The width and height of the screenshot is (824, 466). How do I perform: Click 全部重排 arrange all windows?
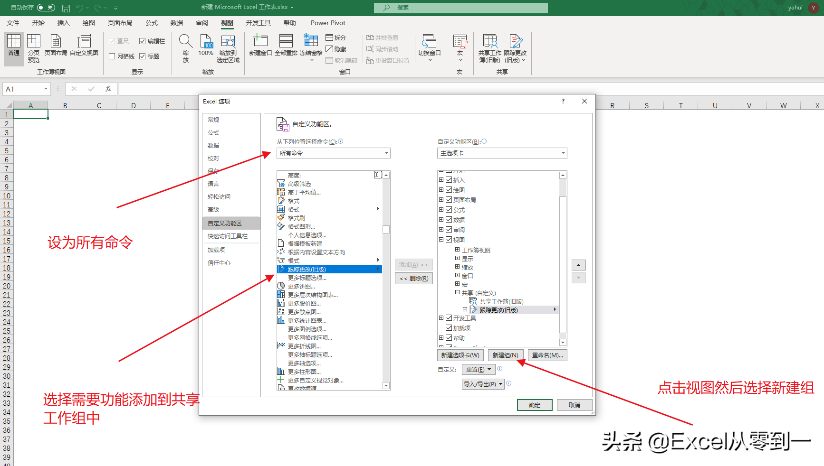(x=286, y=45)
